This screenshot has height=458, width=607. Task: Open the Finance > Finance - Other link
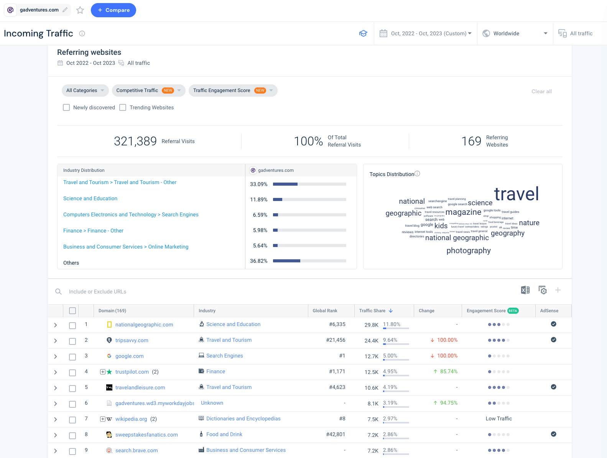point(93,231)
